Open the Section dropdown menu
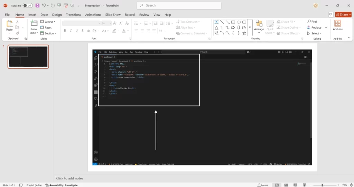The width and height of the screenshot is (354, 187). tap(49, 33)
